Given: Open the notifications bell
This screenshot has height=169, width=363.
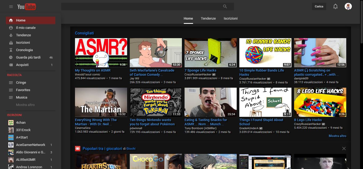Looking at the screenshot, I should tap(335, 7).
